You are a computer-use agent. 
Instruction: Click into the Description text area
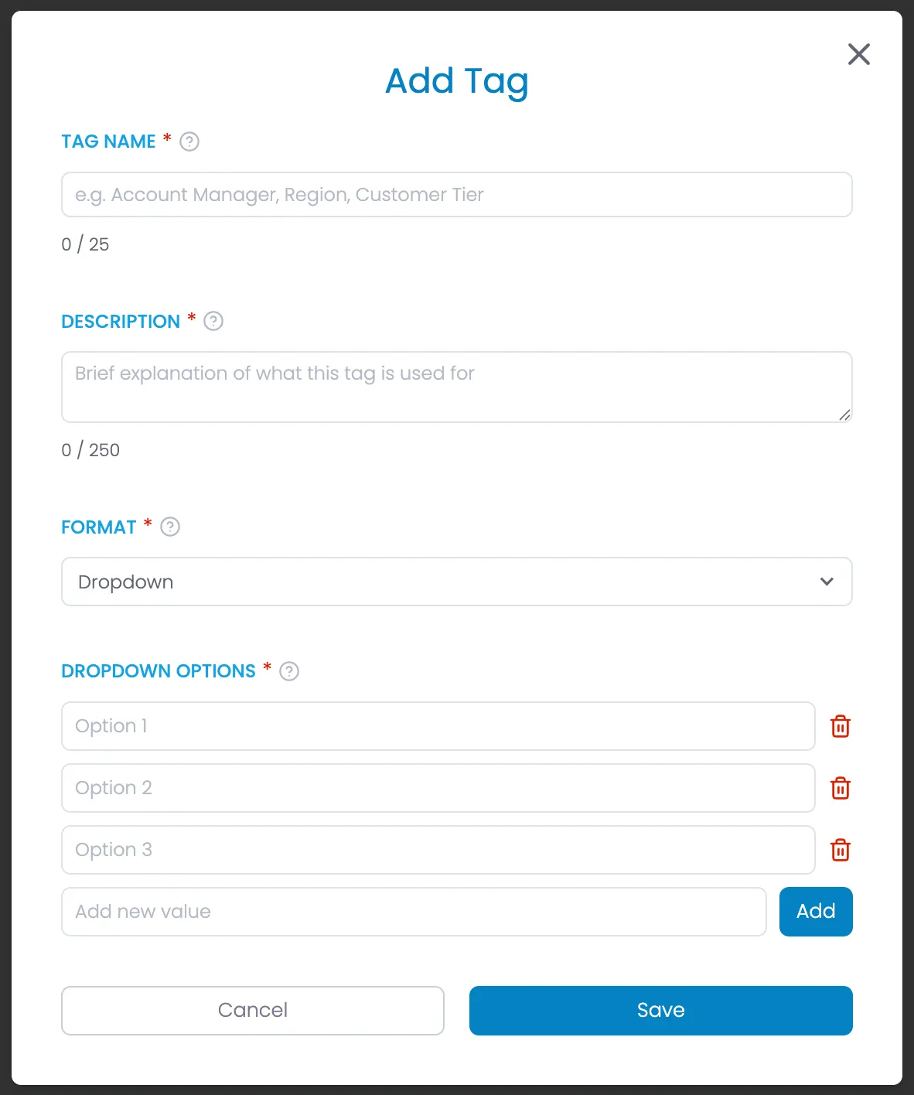(x=457, y=387)
